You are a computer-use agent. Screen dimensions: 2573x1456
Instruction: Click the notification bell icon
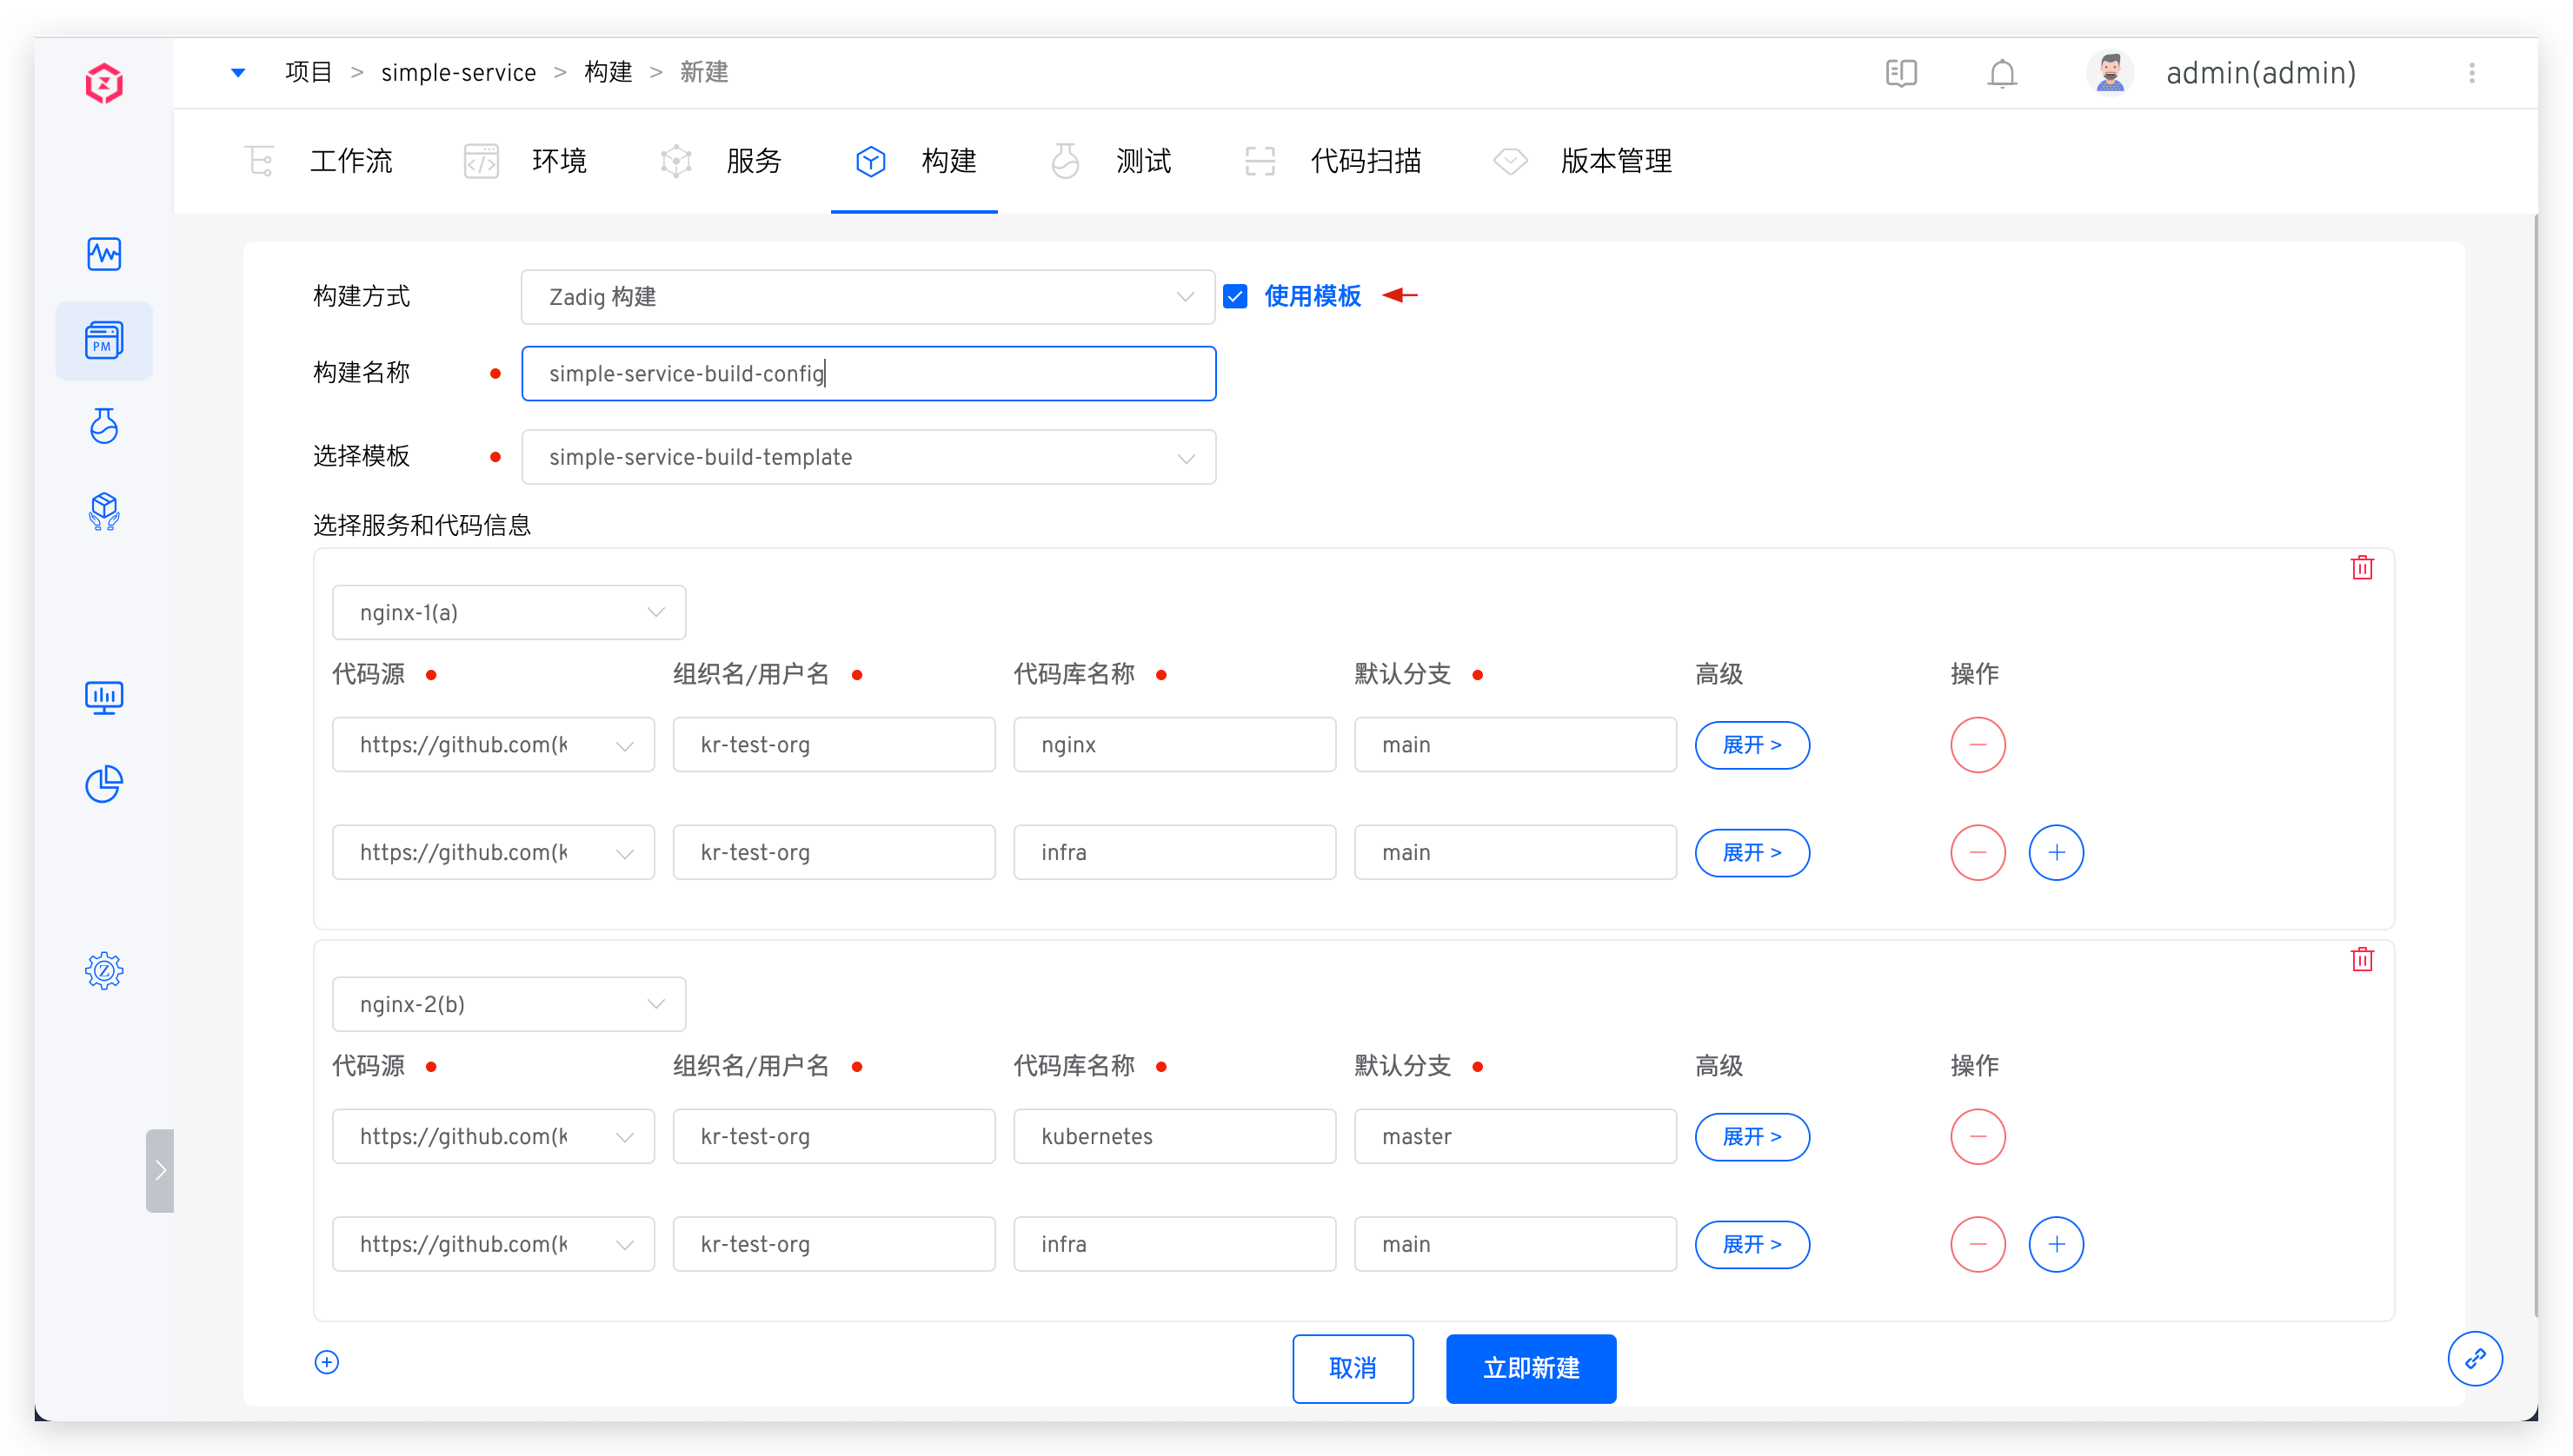pos(2002,73)
